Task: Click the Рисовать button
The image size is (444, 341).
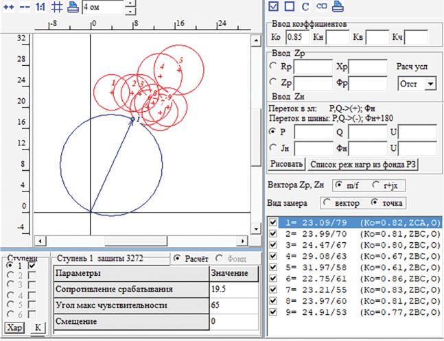Action: [x=286, y=164]
